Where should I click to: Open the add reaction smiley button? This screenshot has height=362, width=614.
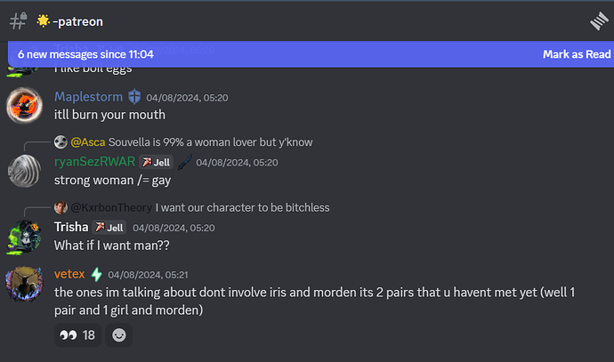117,335
